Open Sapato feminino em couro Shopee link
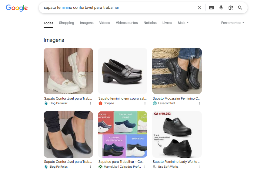Image resolution: width=257 pixels, height=171 pixels. pyautogui.click(x=122, y=98)
